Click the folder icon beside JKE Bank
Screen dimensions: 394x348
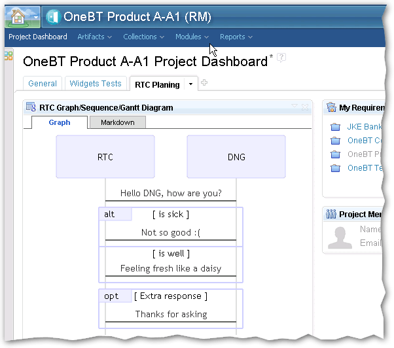click(336, 127)
